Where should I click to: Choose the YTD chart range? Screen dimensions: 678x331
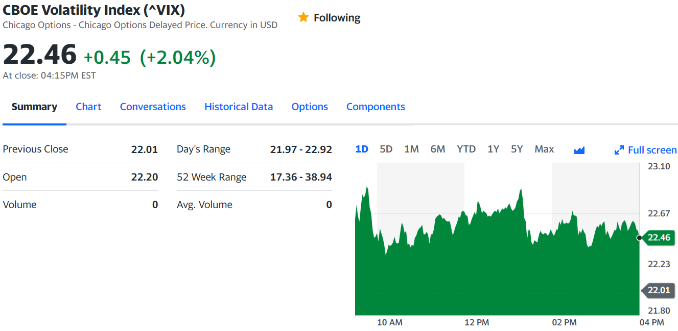point(466,149)
